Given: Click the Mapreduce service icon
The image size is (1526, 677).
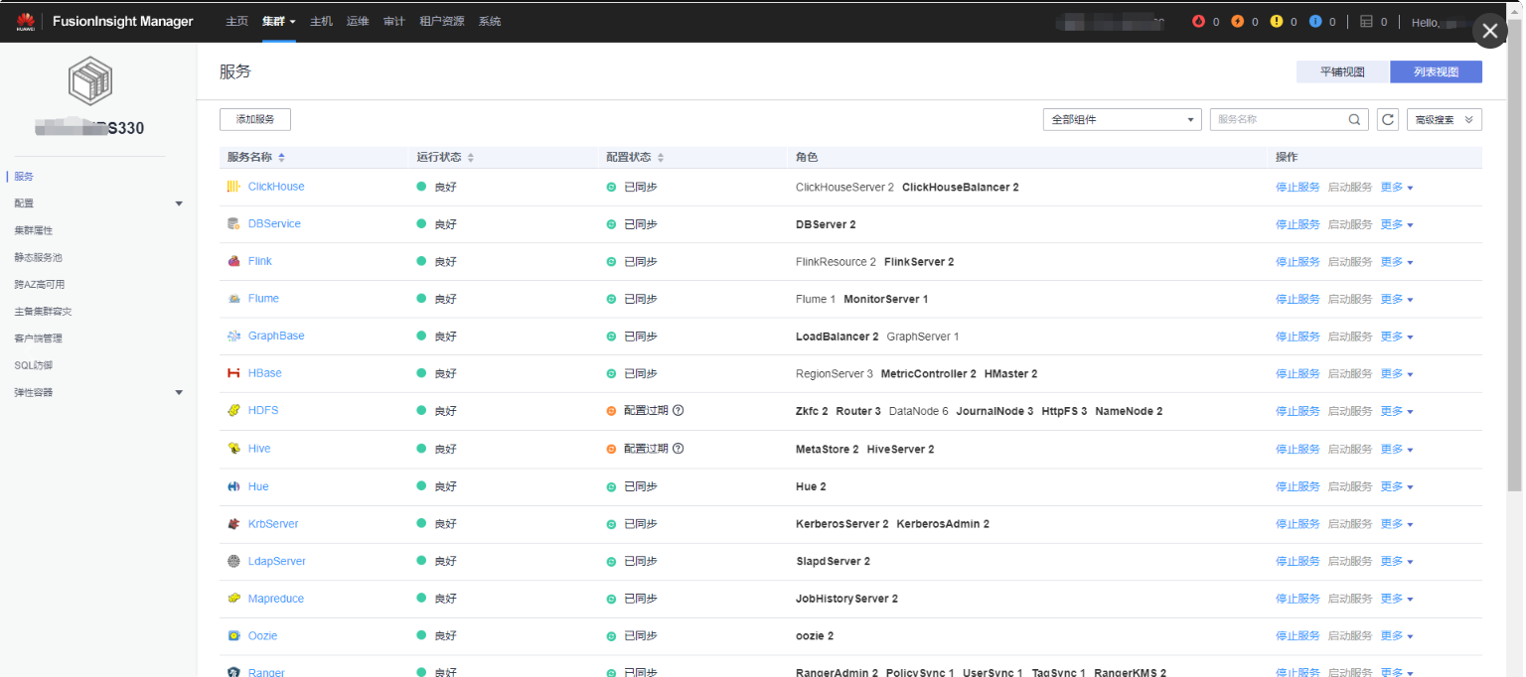Looking at the screenshot, I should (233, 599).
